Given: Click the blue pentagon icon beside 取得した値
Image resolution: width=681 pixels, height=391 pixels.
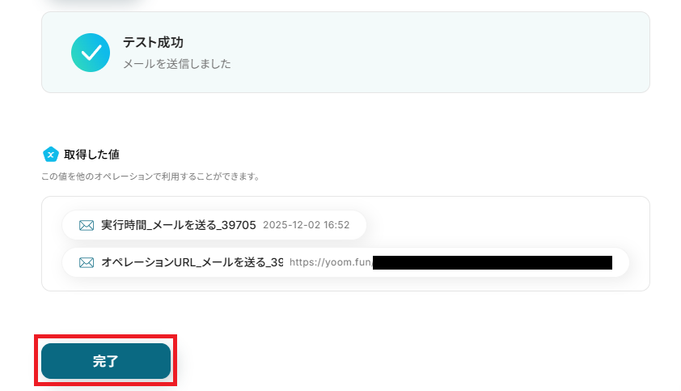Looking at the screenshot, I should [51, 155].
